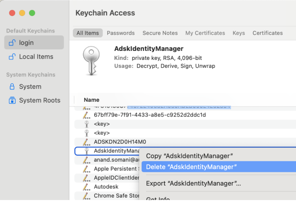Show the My Certificates tab
The image size is (296, 202).
(205, 33)
